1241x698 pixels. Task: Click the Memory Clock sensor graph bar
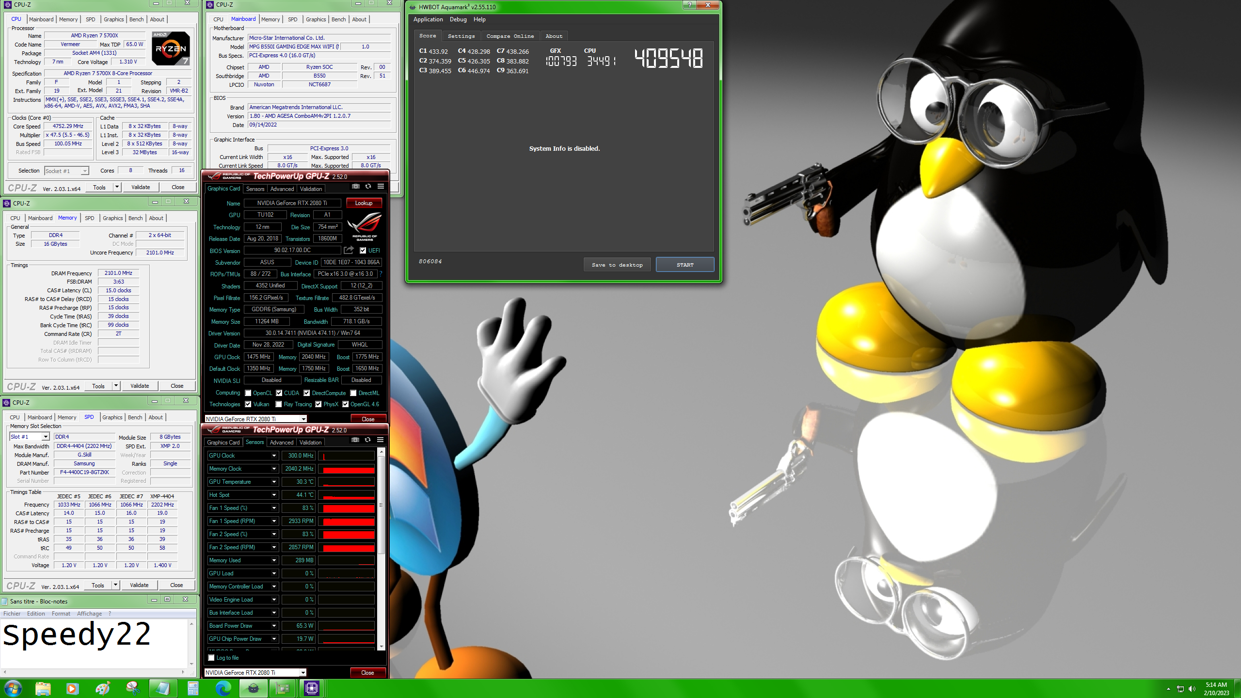coord(347,469)
